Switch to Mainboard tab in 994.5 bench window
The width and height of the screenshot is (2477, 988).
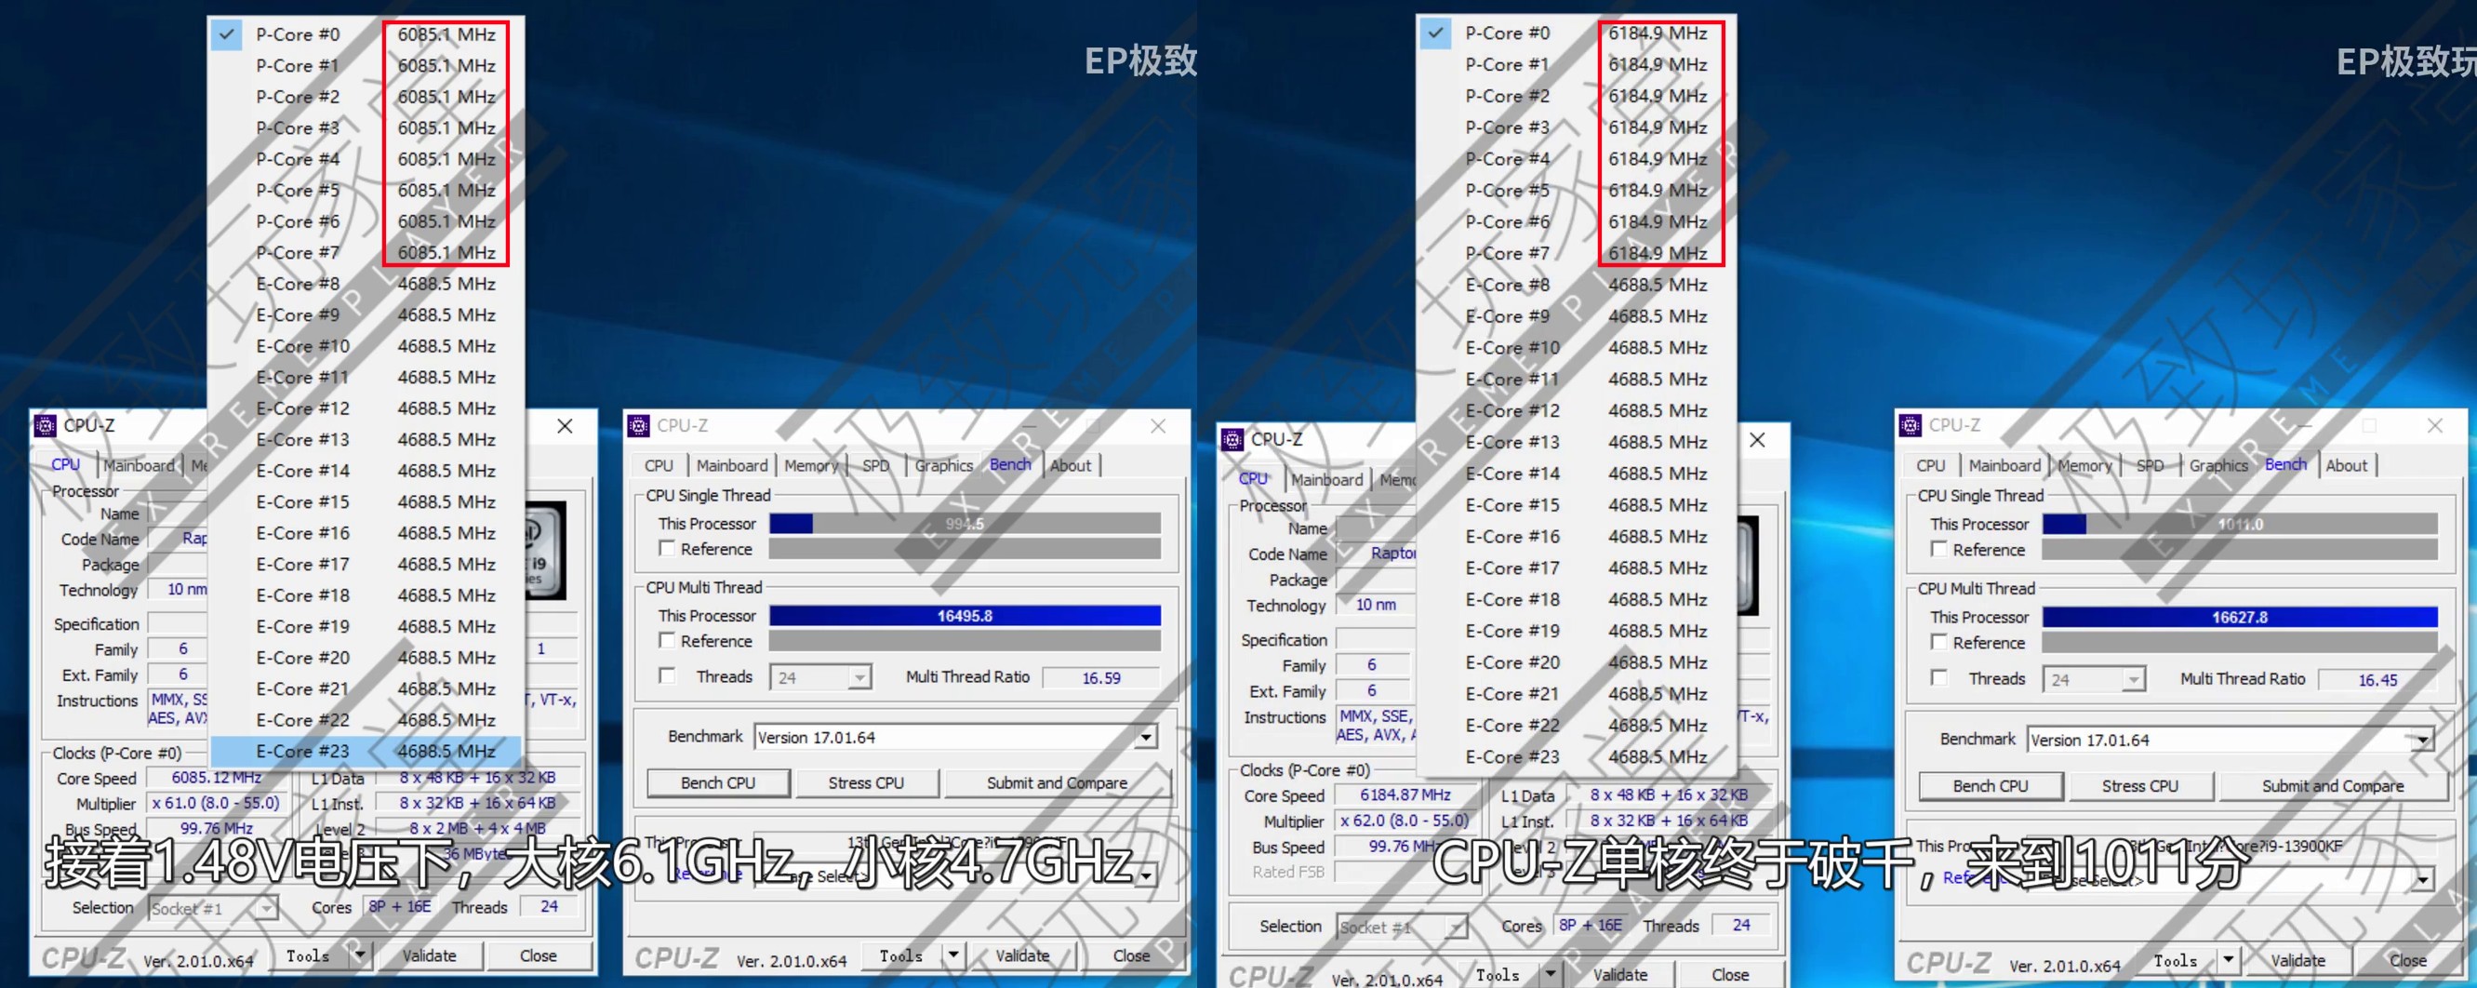coord(732,465)
